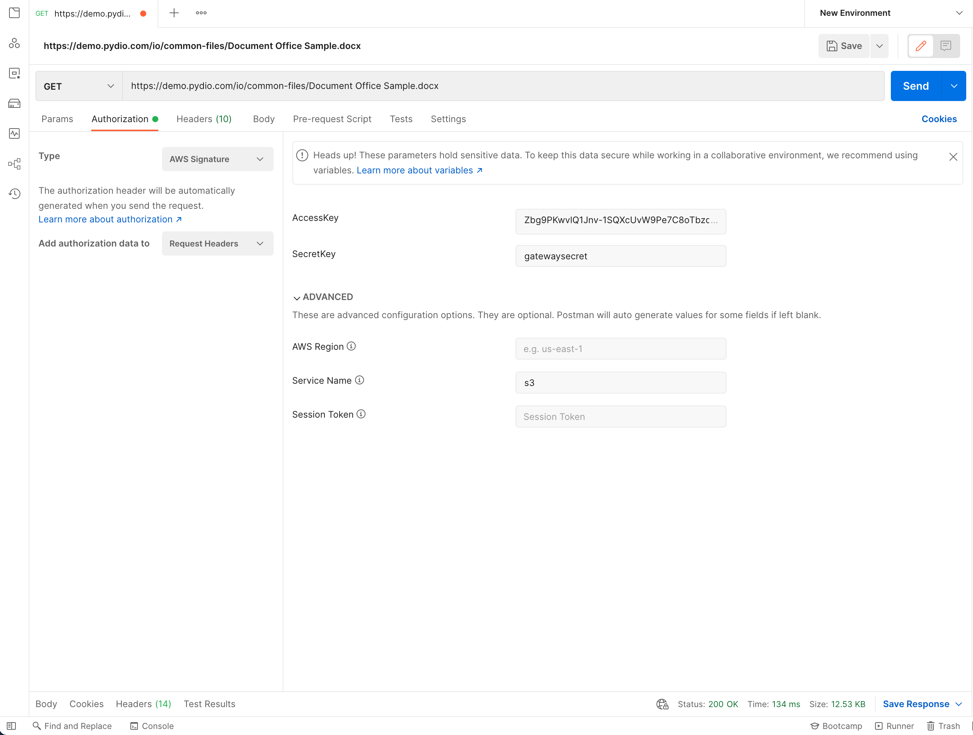This screenshot has height=735, width=973.
Task: Click the AWS Region info icon
Action: (x=351, y=346)
